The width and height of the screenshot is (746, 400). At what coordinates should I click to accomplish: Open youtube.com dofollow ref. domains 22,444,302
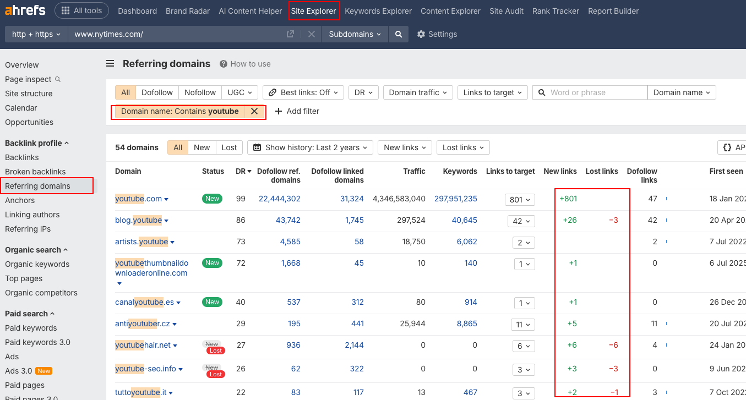pyautogui.click(x=280, y=199)
